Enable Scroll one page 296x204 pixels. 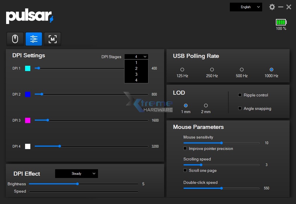185,170
